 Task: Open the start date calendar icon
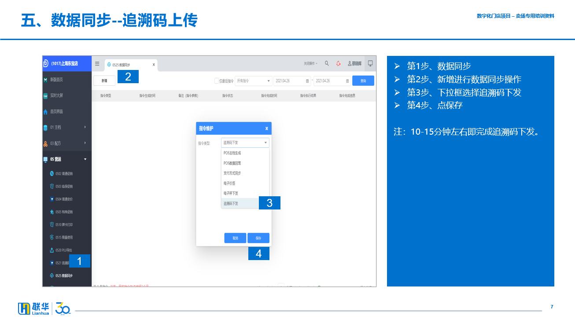pyautogui.click(x=307, y=81)
